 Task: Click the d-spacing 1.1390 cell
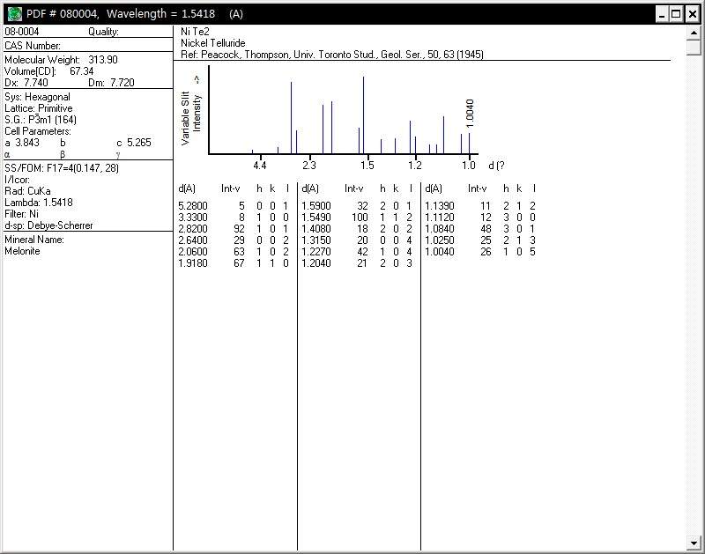pos(440,206)
